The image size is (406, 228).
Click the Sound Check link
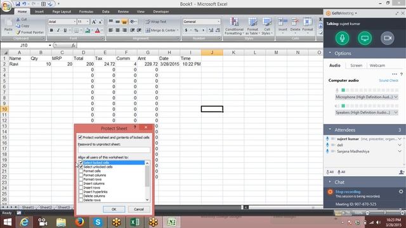pos(388,80)
